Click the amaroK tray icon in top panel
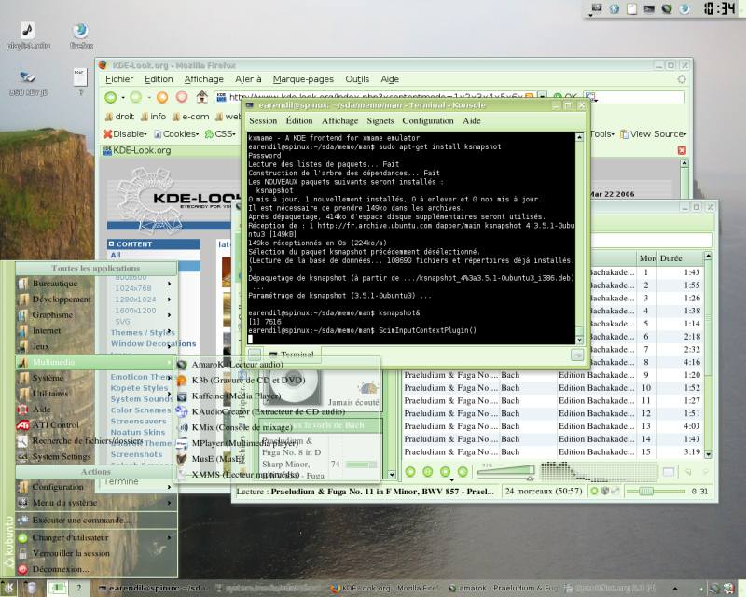This screenshot has width=746, height=597. pyautogui.click(x=667, y=8)
